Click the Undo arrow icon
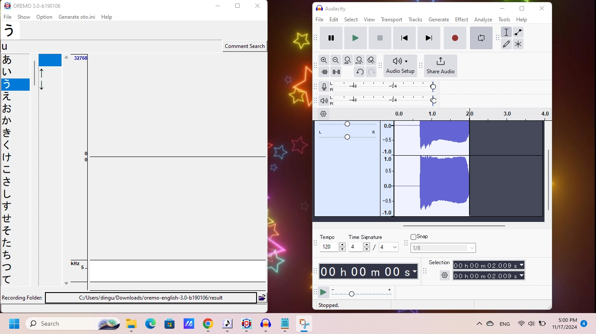This screenshot has width=596, height=334. [360, 72]
